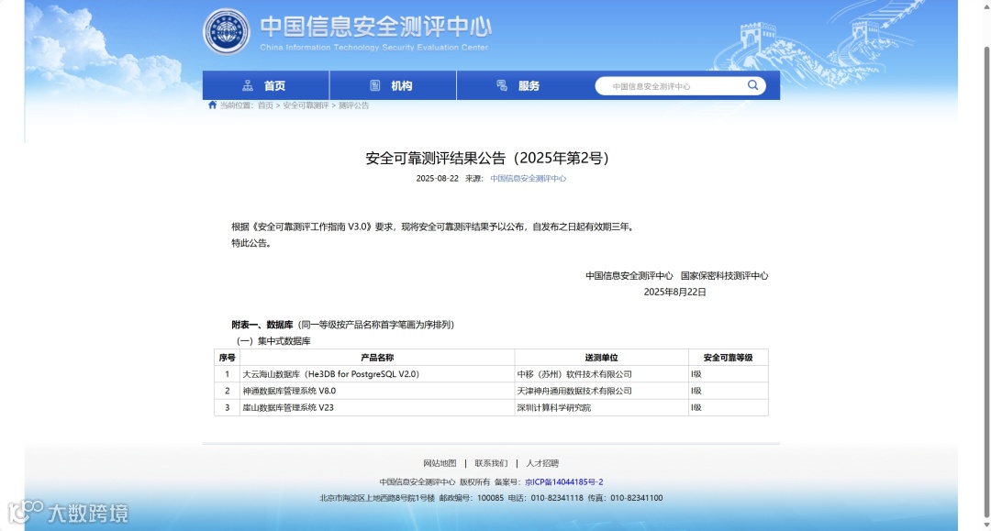This screenshot has width=991, height=531.
Task: Click the scrollbar up arrow
Action: coord(985,6)
